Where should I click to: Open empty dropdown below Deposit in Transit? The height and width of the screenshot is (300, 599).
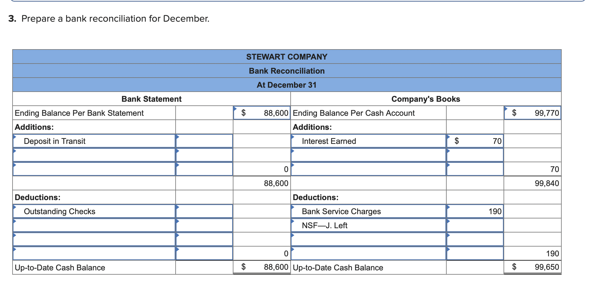(x=94, y=155)
